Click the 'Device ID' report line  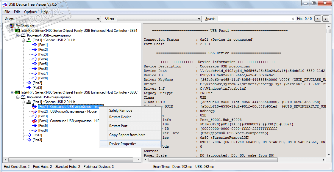click(209, 75)
